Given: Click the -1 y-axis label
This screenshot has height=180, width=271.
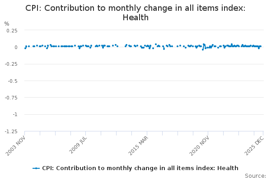Looking at the screenshot, I should (15, 114).
